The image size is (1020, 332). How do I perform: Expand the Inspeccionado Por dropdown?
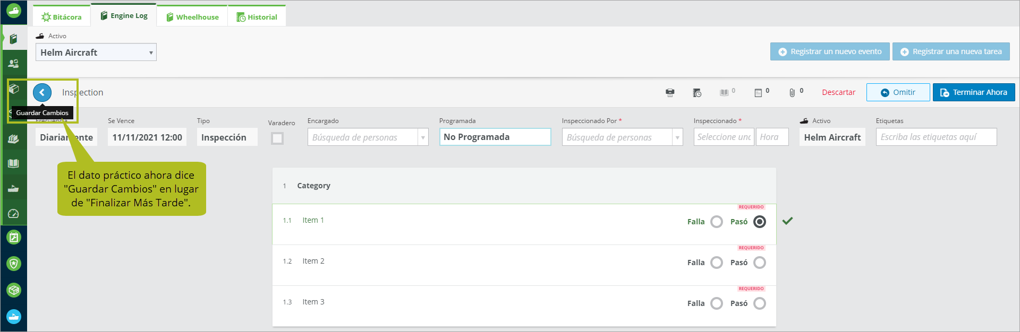click(677, 137)
